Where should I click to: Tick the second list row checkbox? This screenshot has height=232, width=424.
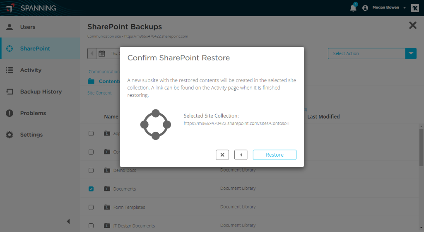coord(91,152)
